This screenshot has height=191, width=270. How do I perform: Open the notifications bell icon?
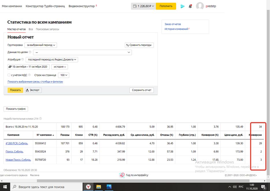click(x=190, y=6)
